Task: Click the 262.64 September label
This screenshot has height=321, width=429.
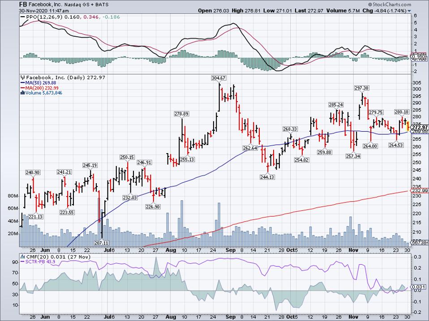Action: [x=250, y=148]
